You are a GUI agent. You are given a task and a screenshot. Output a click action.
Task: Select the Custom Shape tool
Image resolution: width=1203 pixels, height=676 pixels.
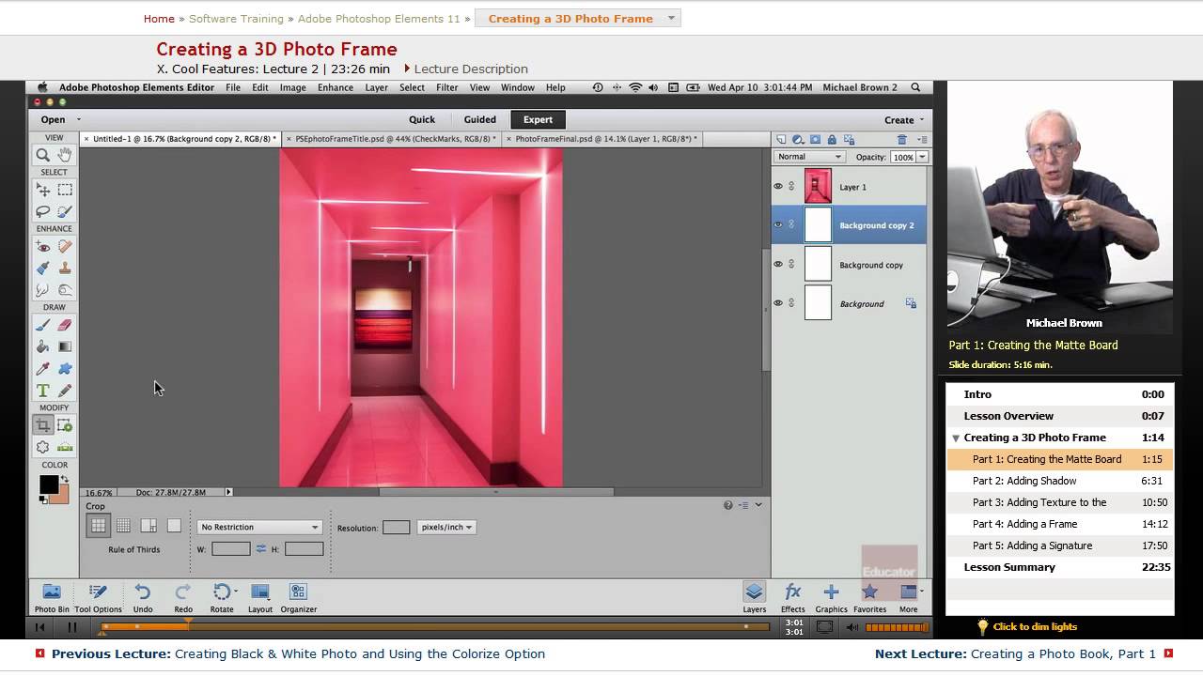pos(65,369)
